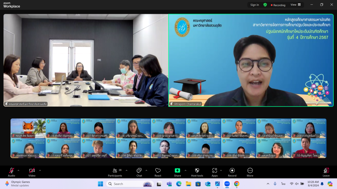Expand the audio options arrow next to Audio
This screenshot has height=189, width=337.
[x=18, y=170]
